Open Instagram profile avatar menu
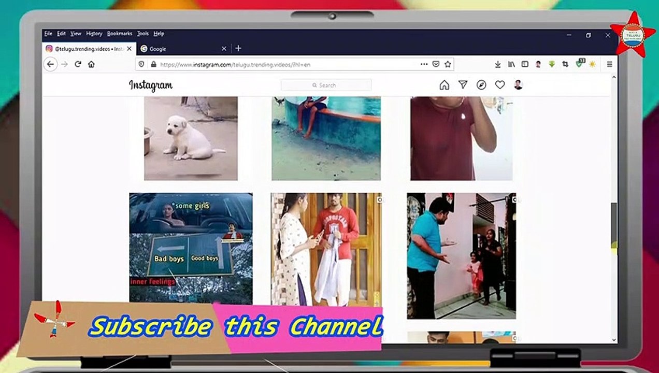 coord(518,85)
